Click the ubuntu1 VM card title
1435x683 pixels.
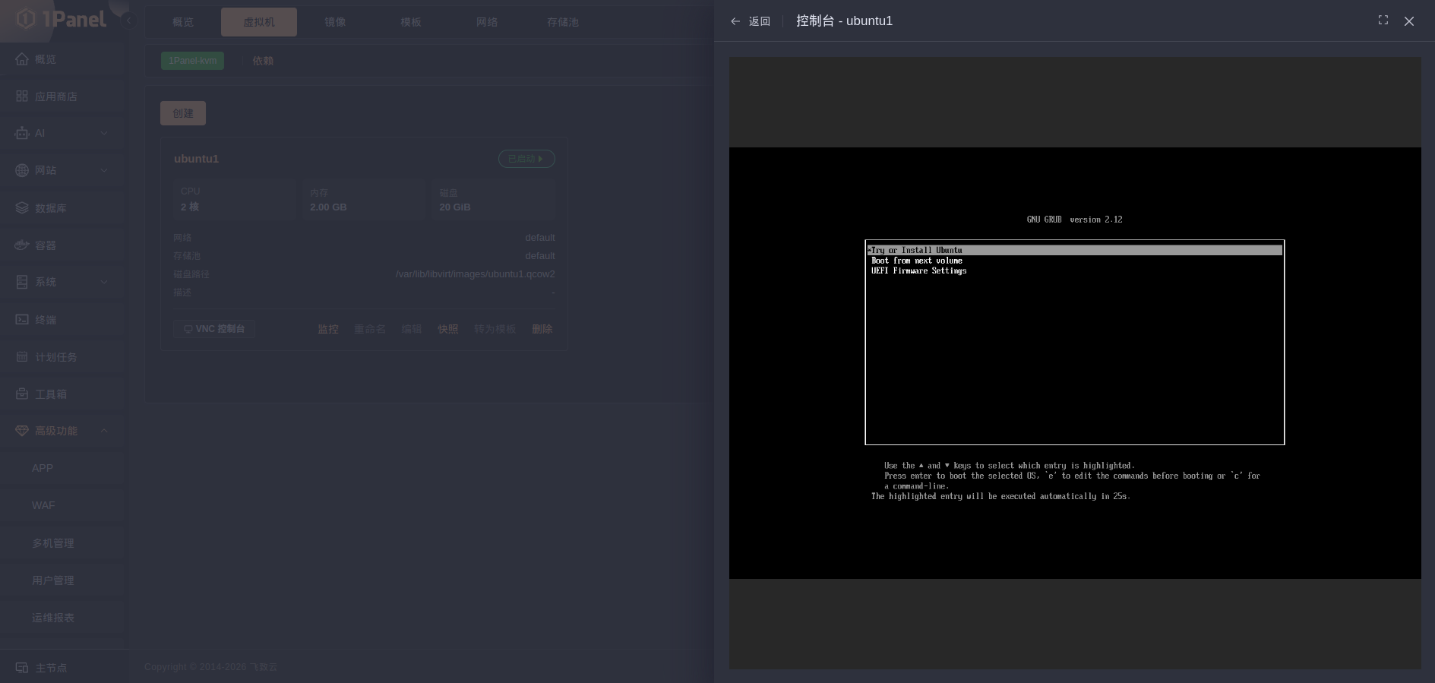tap(197, 159)
